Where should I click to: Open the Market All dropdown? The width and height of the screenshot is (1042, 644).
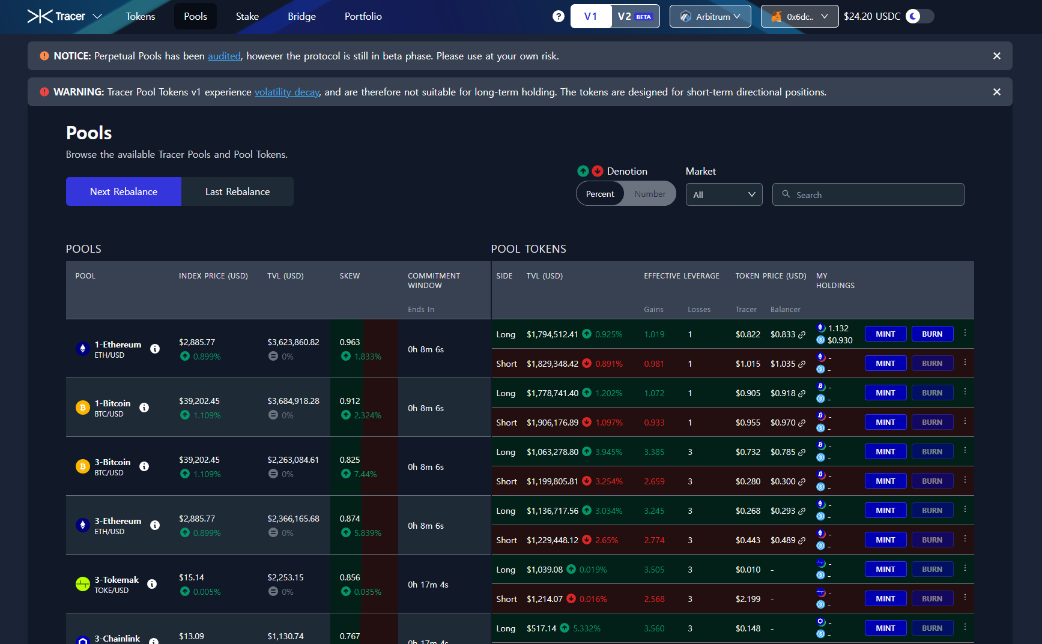724,194
